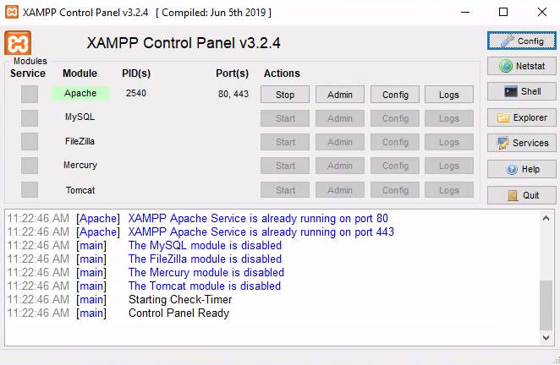Screen dimensions: 560x365
Task: Click the log scrollbar down arrow
Action: (546, 337)
